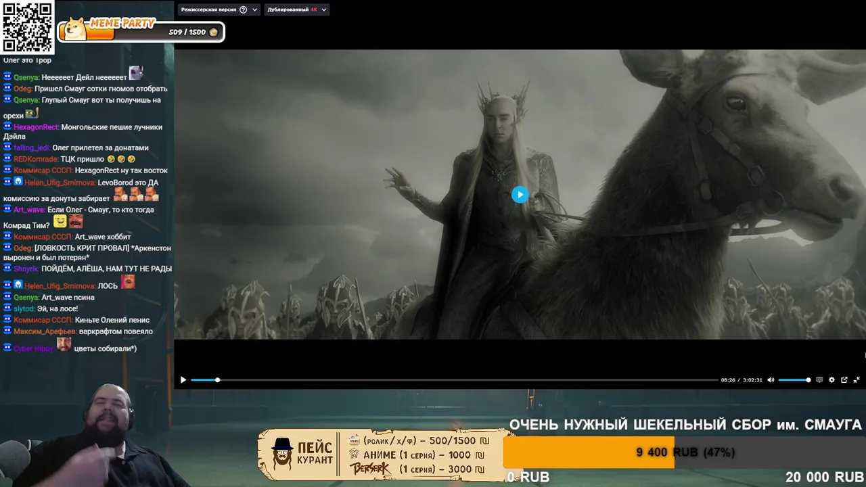The width and height of the screenshot is (866, 487).
Task: Click the message 'Киньте Олений пенис'
Action: [x=114, y=320]
